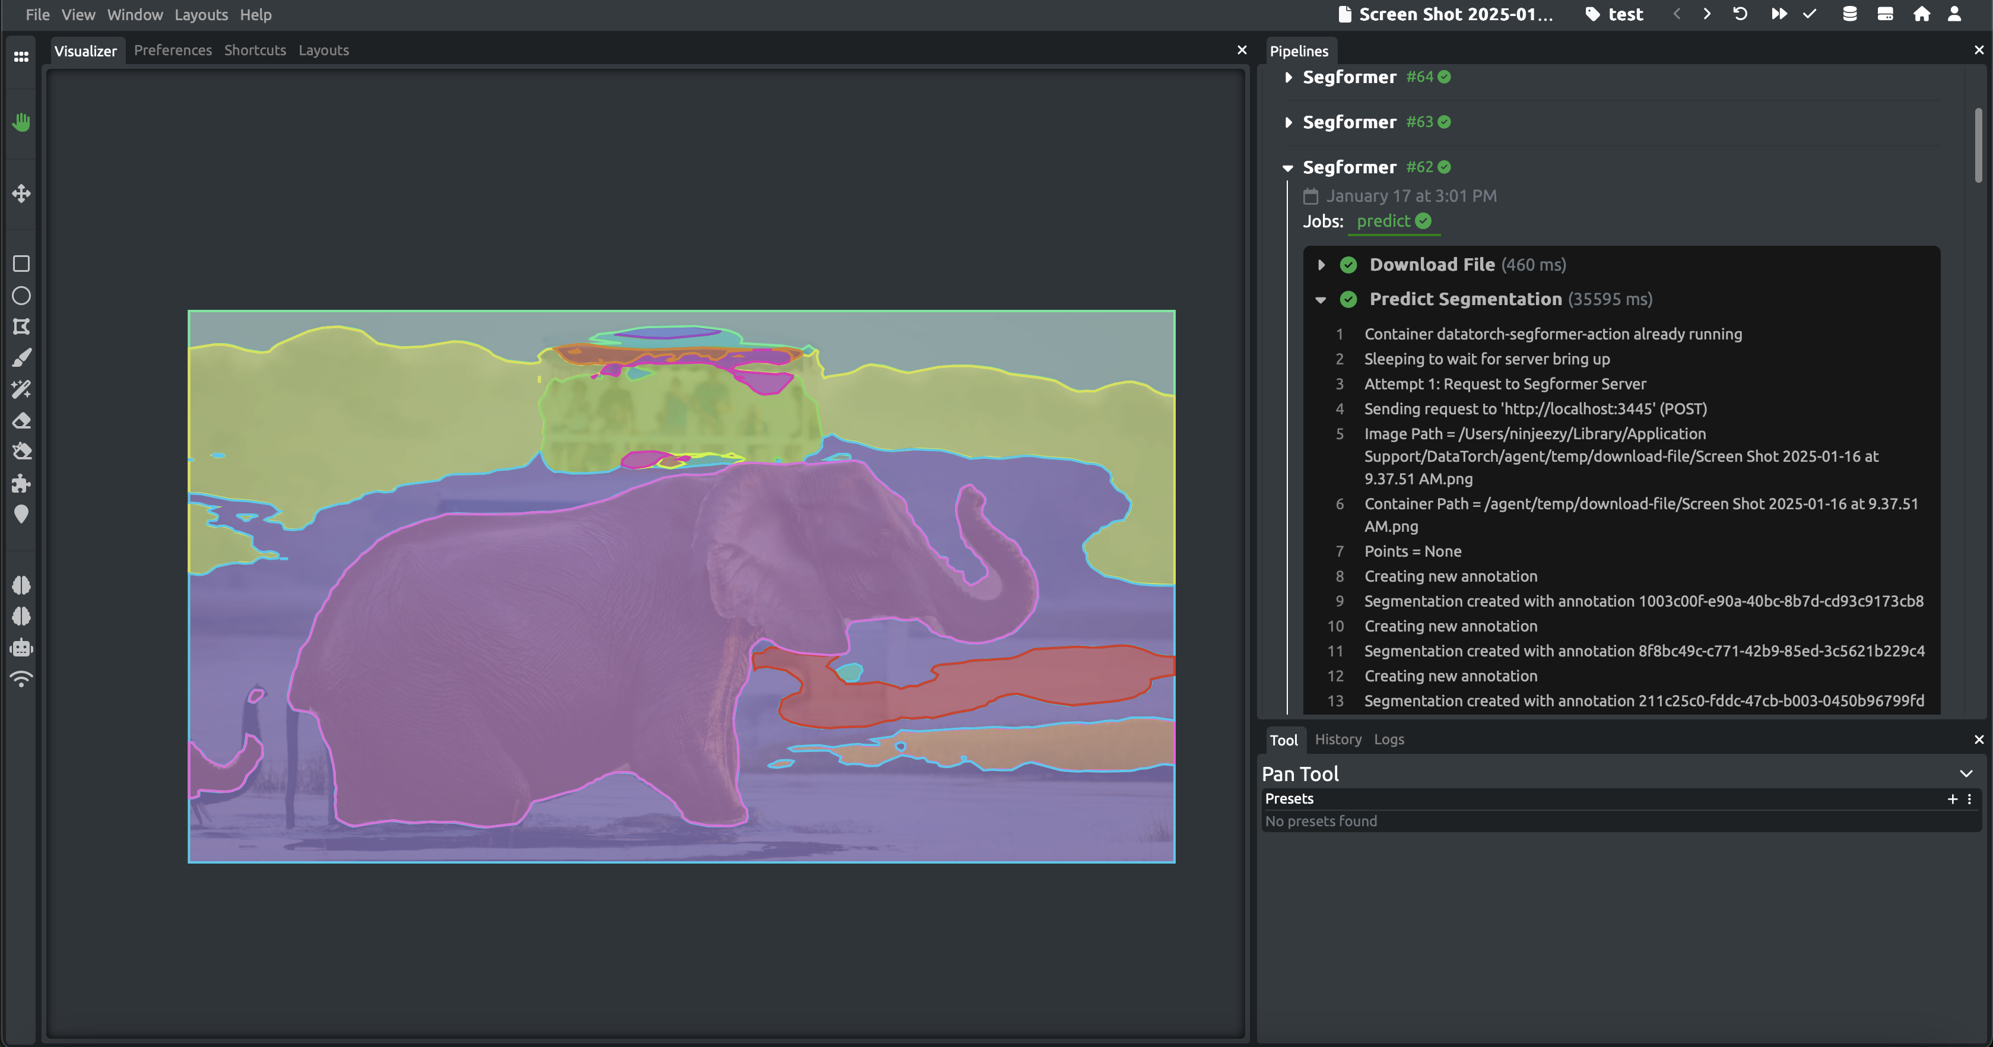Click the wifi signal tool icon
This screenshot has height=1047, width=1993.
[21, 680]
